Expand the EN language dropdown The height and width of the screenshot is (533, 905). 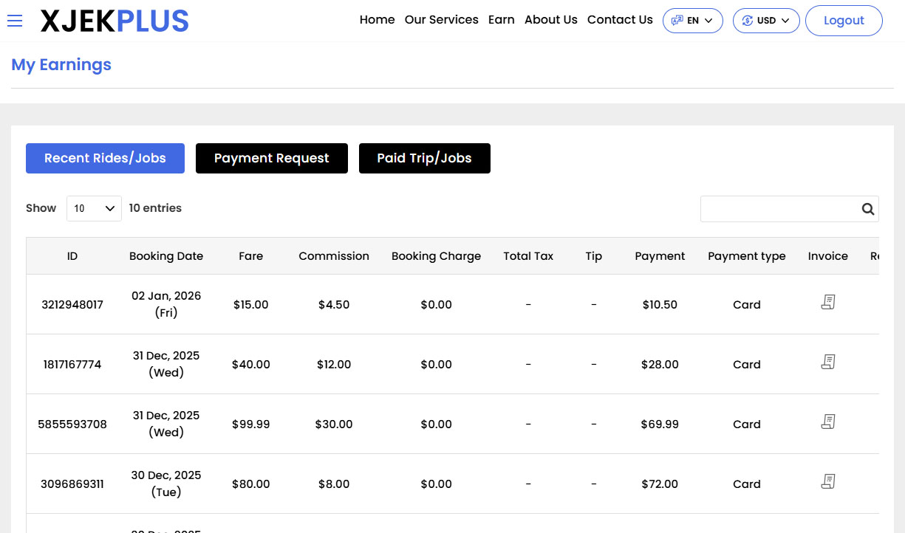pyautogui.click(x=692, y=21)
